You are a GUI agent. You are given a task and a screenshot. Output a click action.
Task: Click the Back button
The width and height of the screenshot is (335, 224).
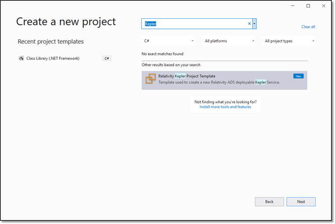[269, 201]
